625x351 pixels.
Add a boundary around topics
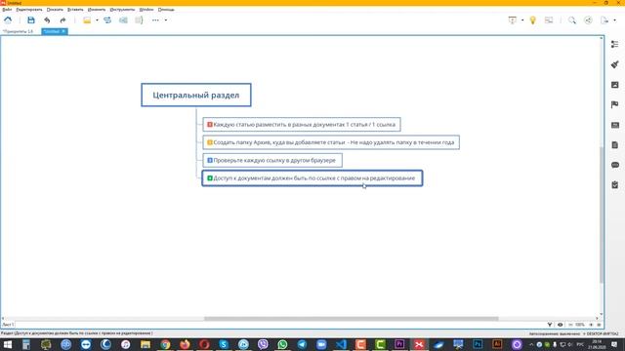[x=123, y=19]
